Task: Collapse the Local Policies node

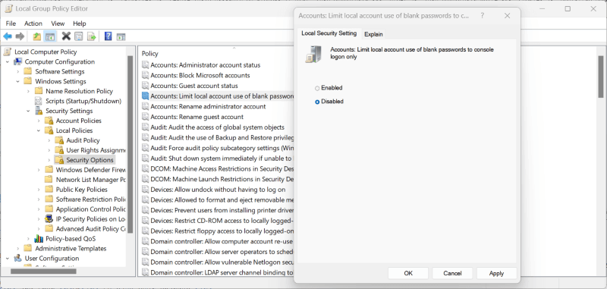Action: [39, 130]
